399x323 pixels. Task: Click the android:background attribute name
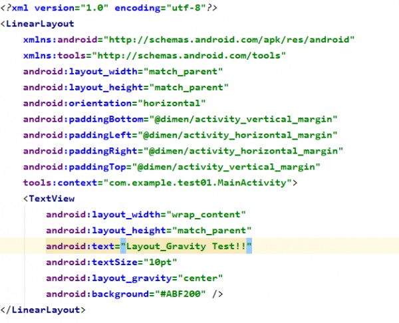[97, 294]
